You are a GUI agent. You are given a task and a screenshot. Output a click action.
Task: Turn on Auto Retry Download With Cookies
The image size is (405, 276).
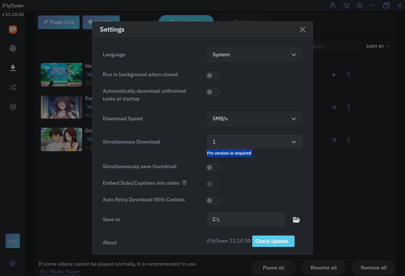click(x=213, y=201)
